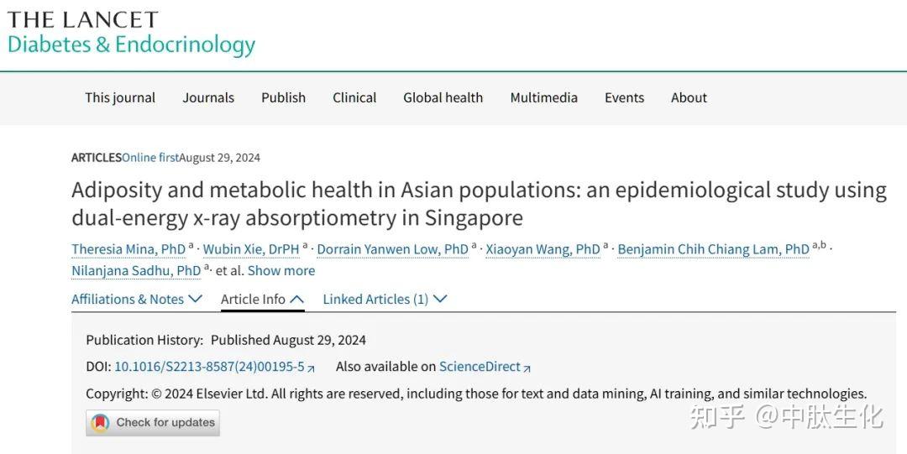Open the DOI 10.1016/S2213-8587(24)00195-5 link
The width and height of the screenshot is (907, 454).
(x=209, y=367)
